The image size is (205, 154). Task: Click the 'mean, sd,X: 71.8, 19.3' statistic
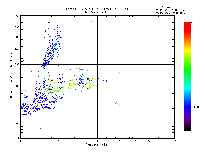point(170,13)
